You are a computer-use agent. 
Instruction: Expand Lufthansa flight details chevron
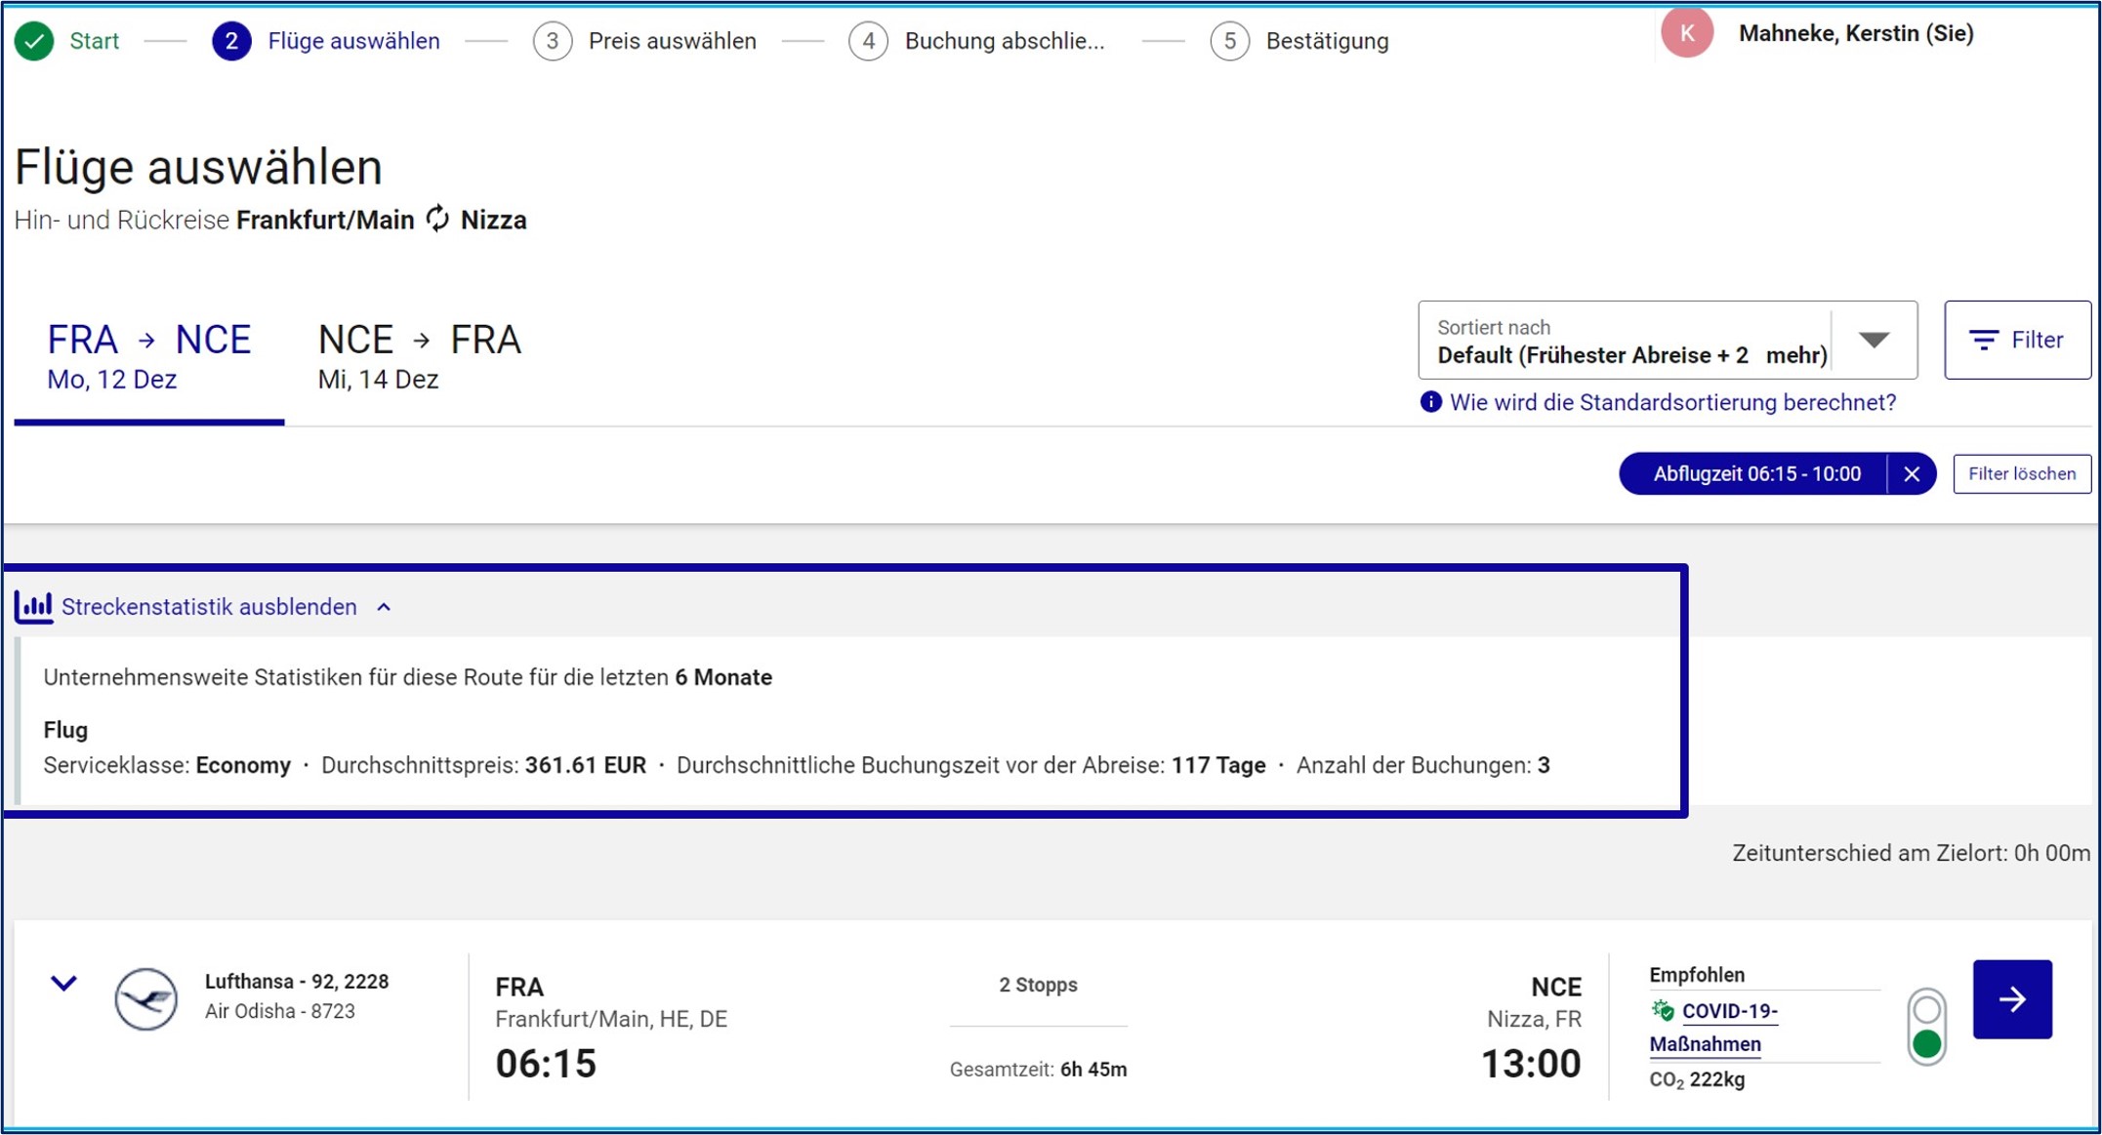(63, 983)
